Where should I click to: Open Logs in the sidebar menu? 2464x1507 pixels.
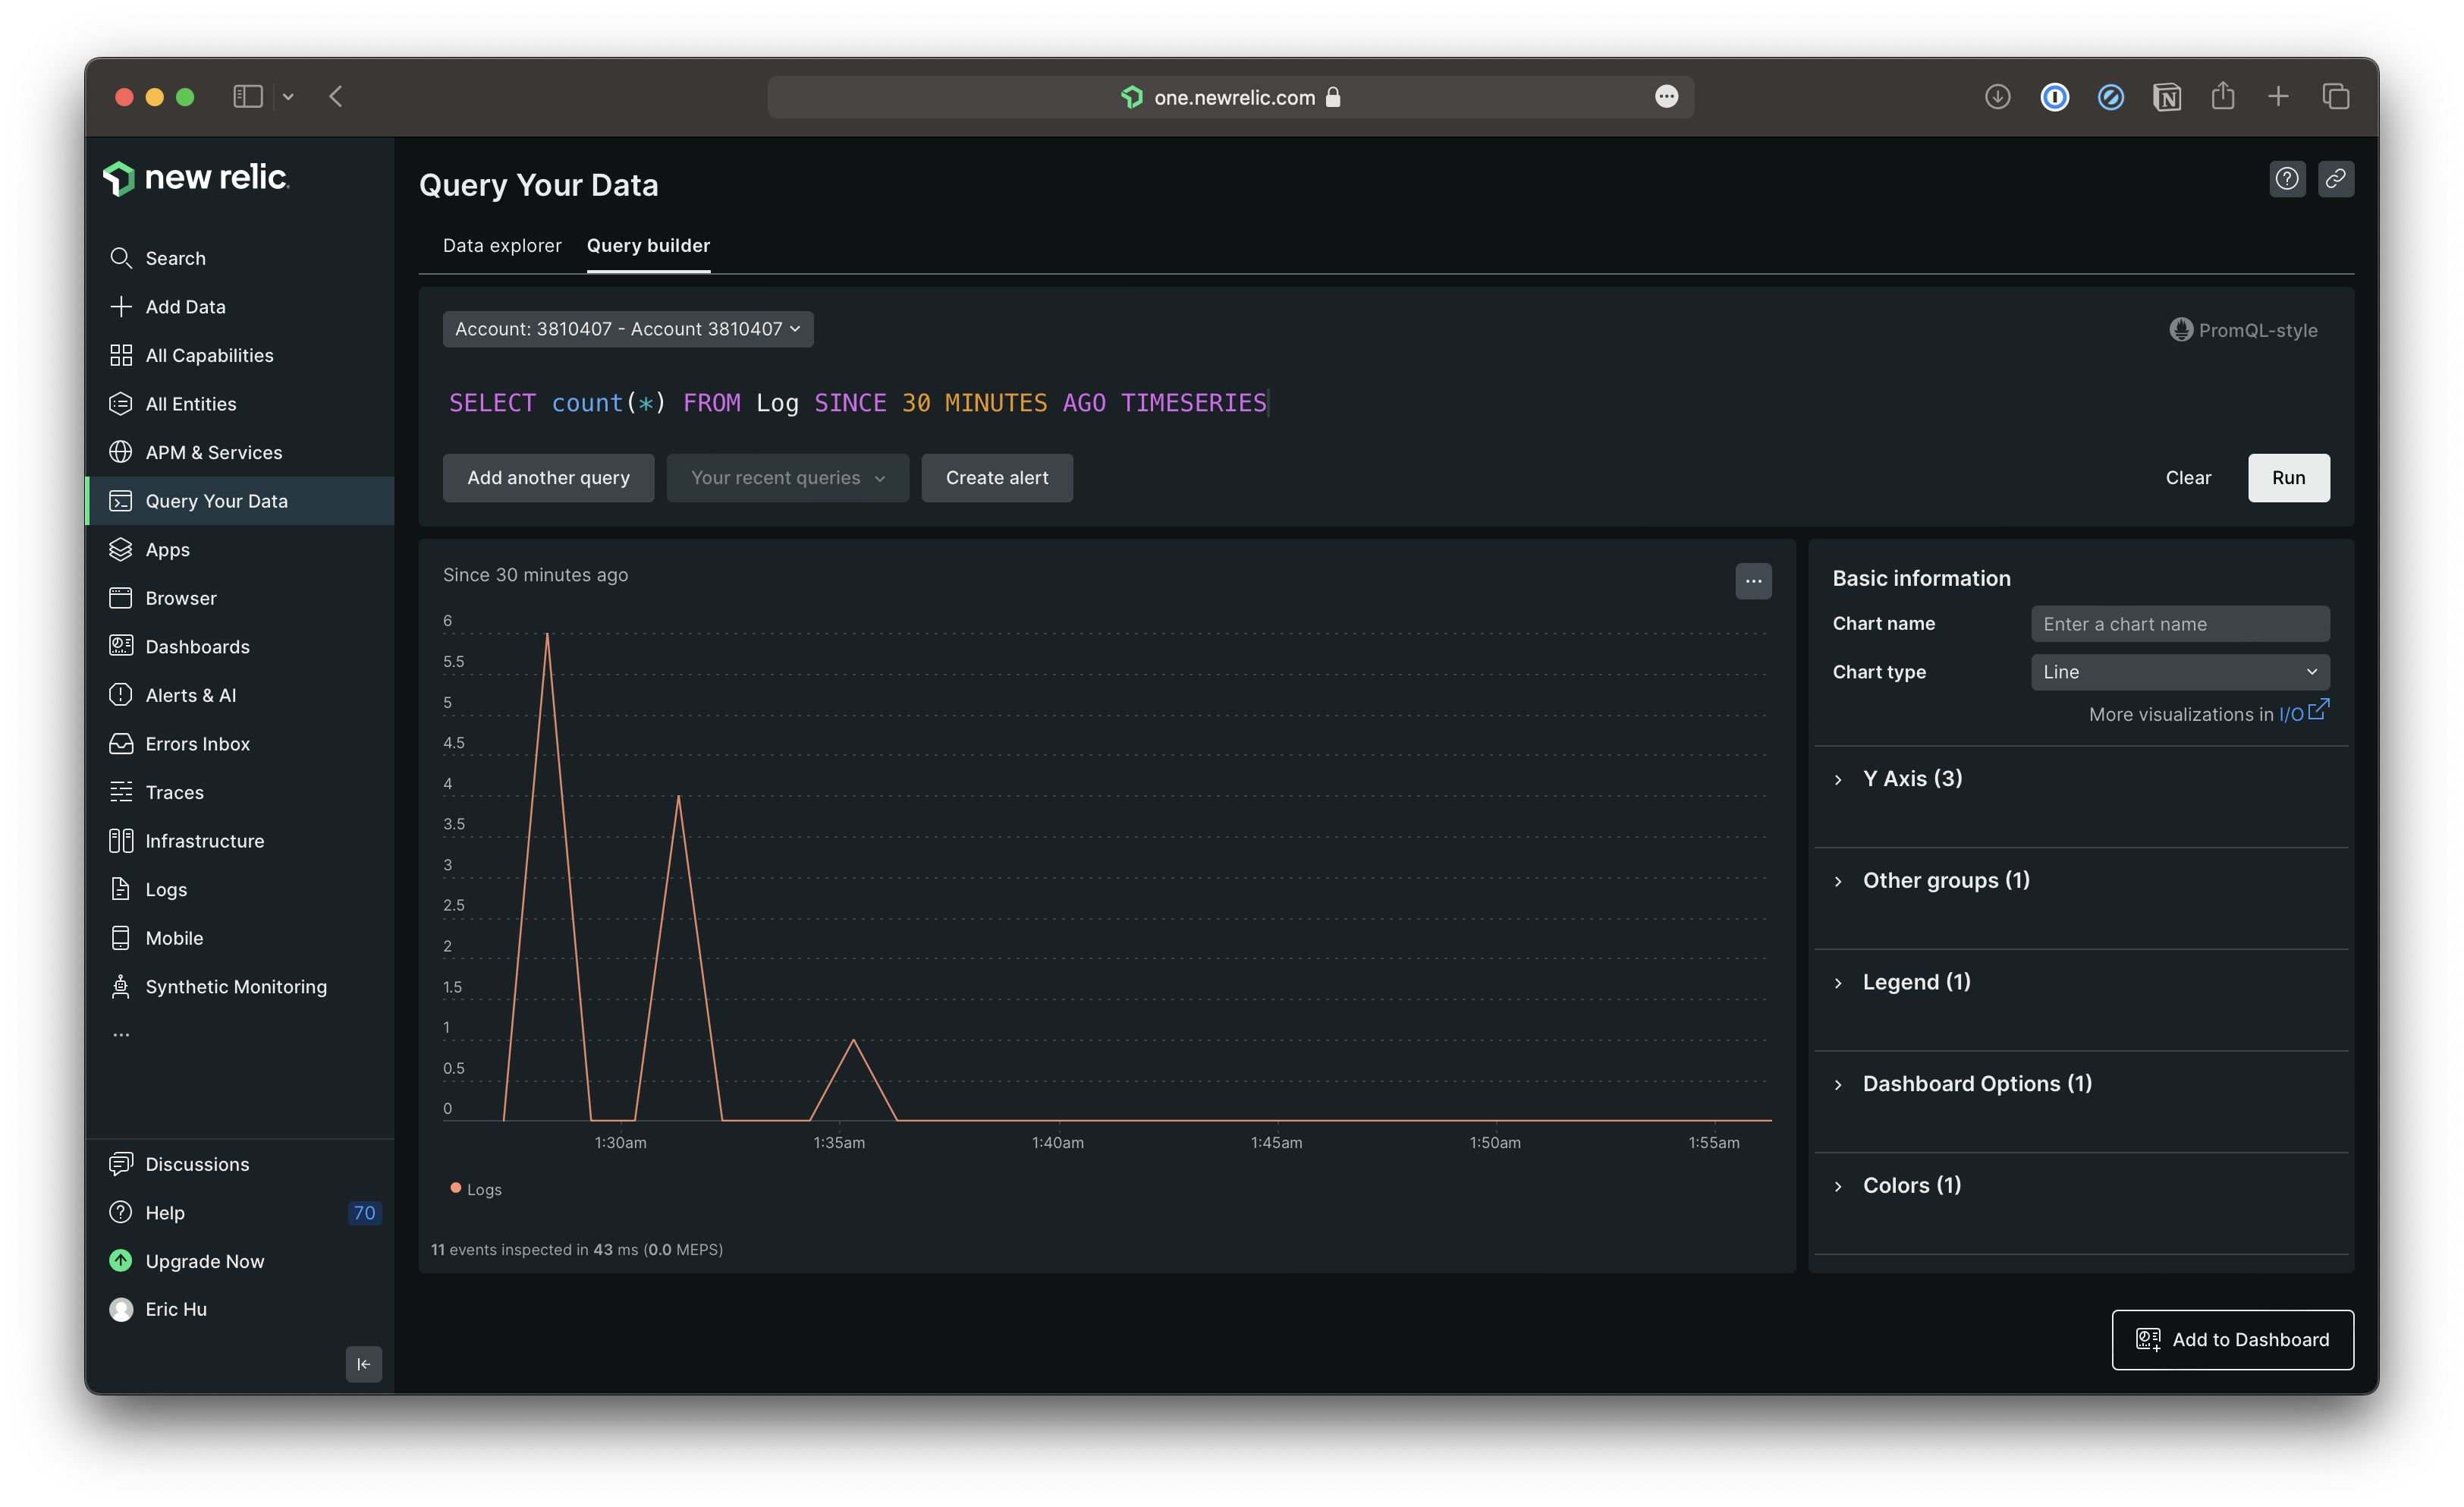(166, 889)
